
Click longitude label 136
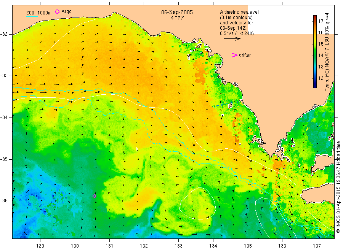click(x=282, y=246)
